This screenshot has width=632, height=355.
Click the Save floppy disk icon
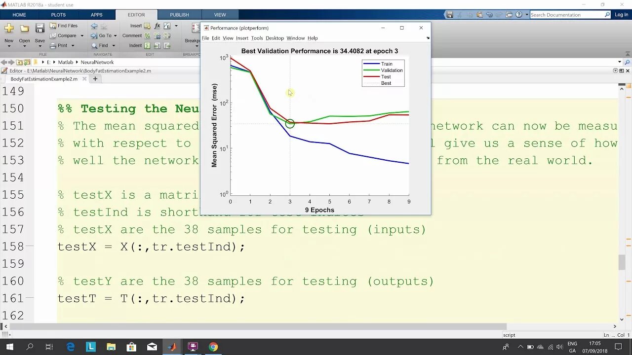coord(40,28)
